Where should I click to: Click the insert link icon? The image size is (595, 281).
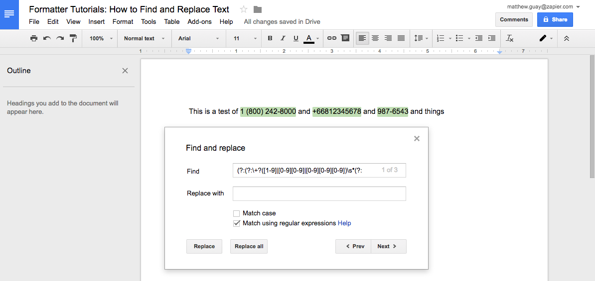pyautogui.click(x=331, y=38)
